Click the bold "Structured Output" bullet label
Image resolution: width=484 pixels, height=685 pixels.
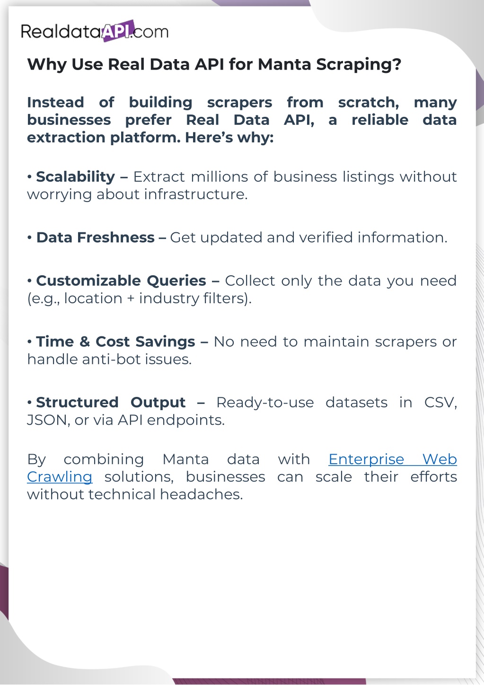point(110,403)
